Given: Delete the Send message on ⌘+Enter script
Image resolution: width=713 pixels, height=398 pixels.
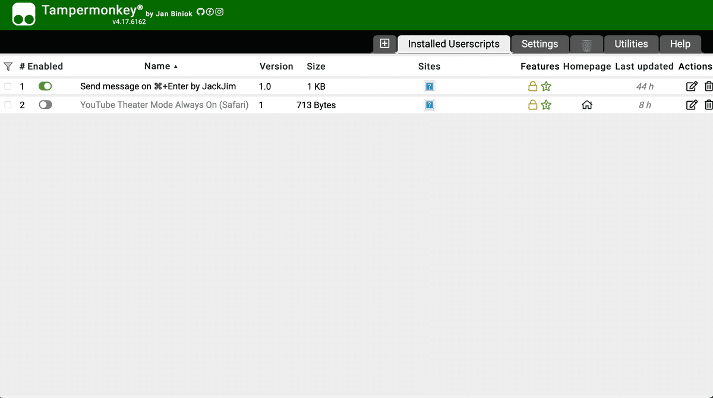Looking at the screenshot, I should (x=708, y=86).
